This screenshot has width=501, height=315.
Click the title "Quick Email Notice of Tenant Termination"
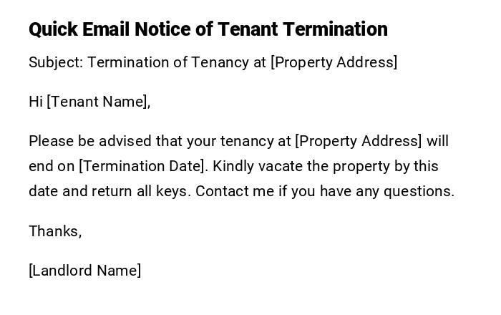208,29
